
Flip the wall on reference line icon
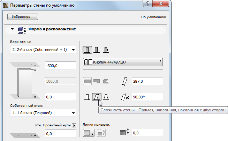click(x=101, y=133)
